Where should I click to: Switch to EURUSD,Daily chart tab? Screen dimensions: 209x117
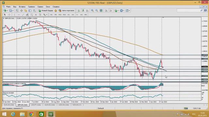(9, 105)
